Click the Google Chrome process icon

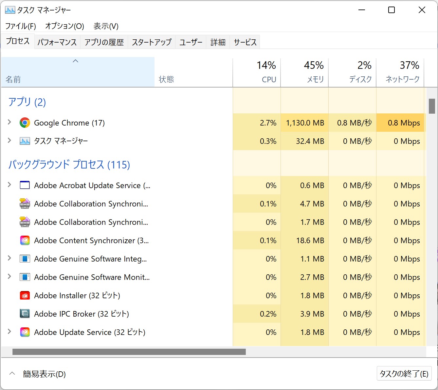click(x=25, y=123)
